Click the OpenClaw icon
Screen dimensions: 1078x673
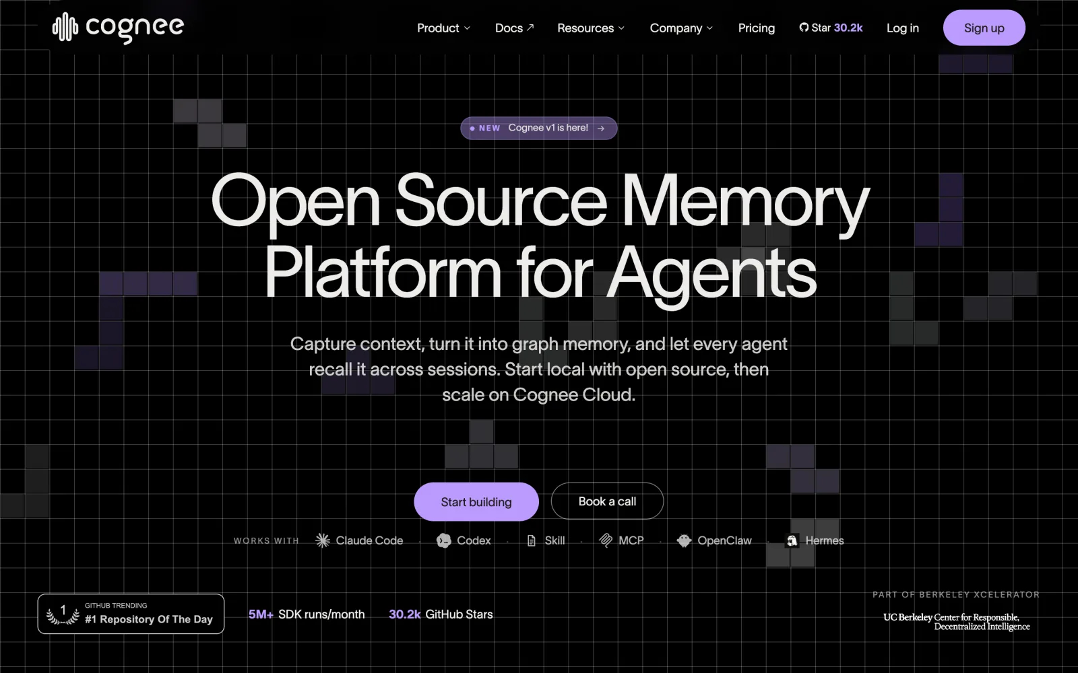684,540
